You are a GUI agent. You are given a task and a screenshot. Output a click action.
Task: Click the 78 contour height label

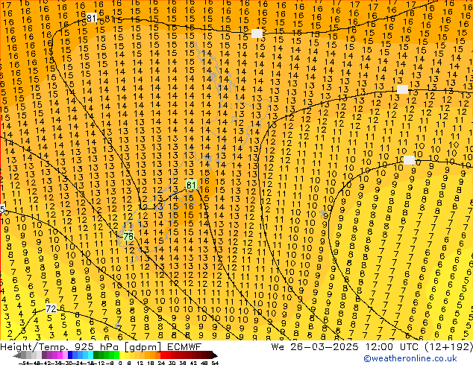click(128, 236)
